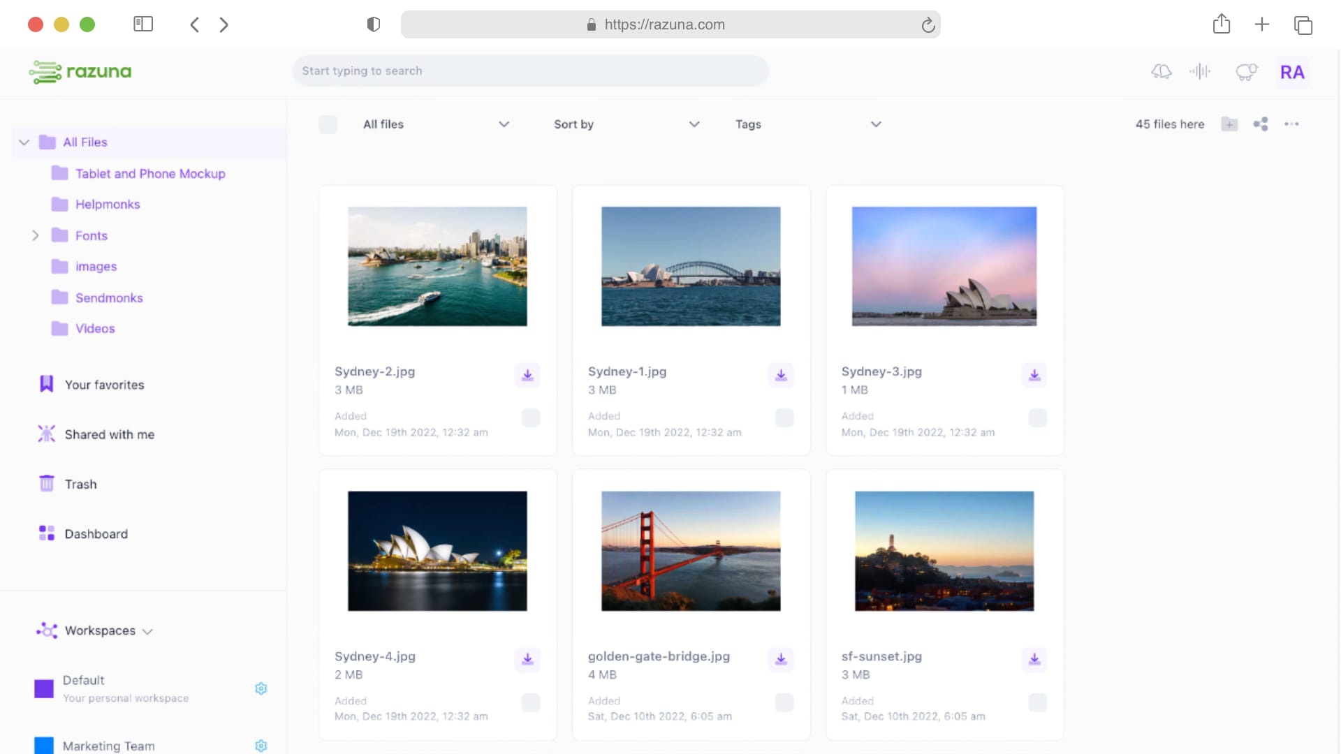
Task: Toggle the select-all files checkbox
Action: (x=328, y=124)
